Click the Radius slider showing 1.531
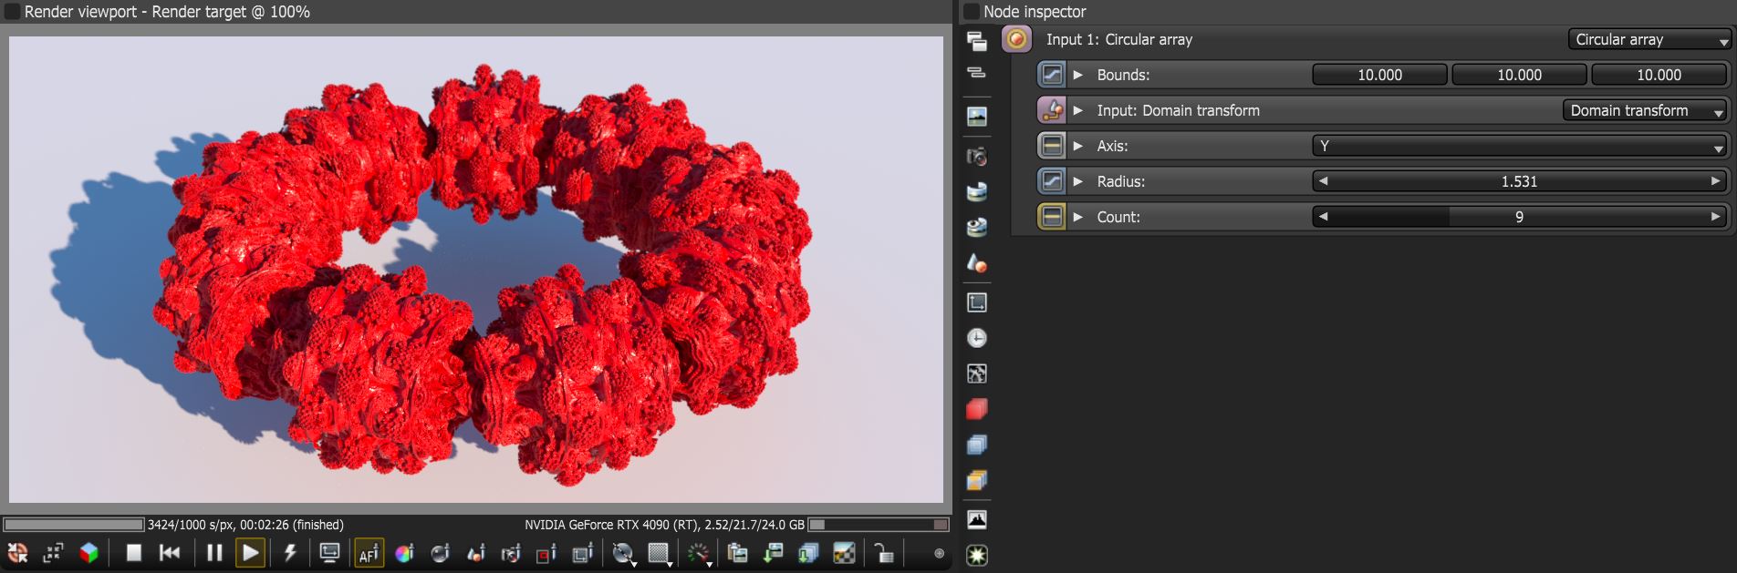 click(x=1520, y=181)
